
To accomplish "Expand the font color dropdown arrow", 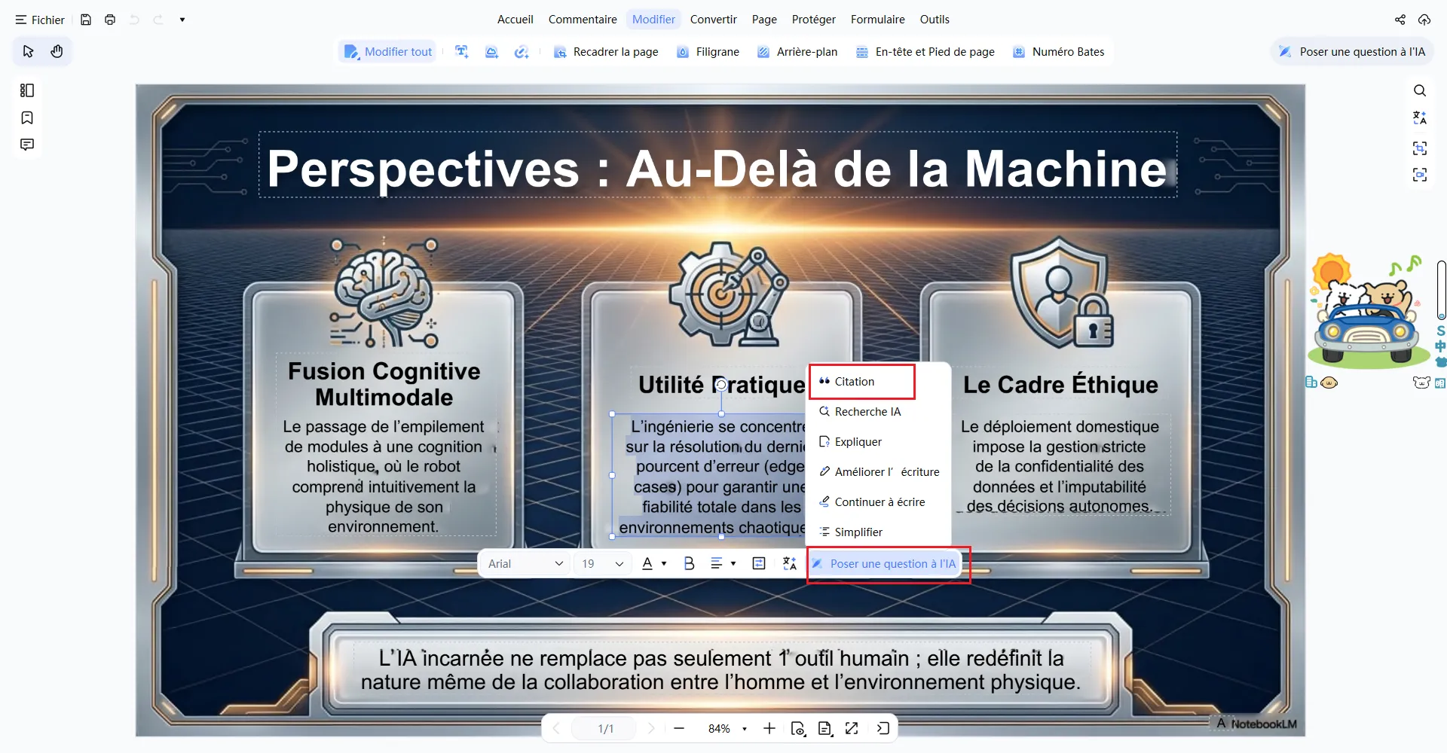I will pyautogui.click(x=664, y=564).
